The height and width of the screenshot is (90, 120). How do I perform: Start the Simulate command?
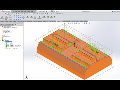31,17
